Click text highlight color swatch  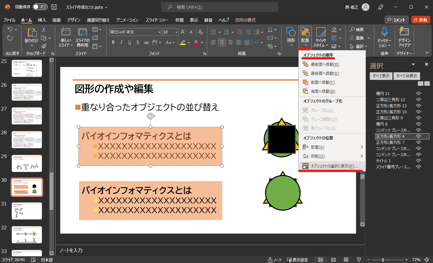click(x=183, y=42)
